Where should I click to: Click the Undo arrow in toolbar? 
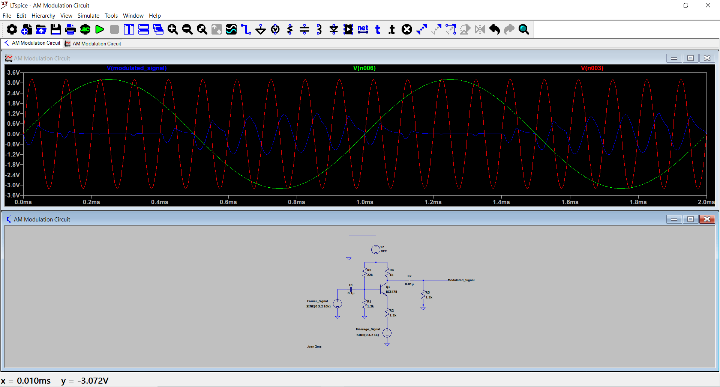(495, 29)
